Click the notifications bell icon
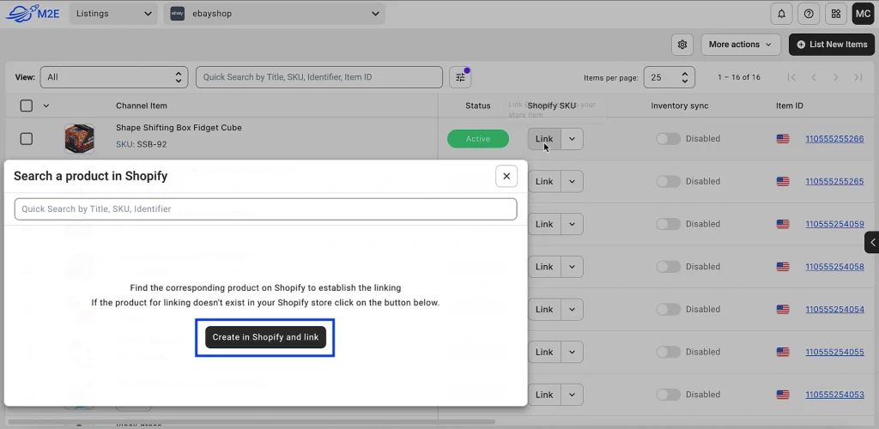 click(x=781, y=14)
